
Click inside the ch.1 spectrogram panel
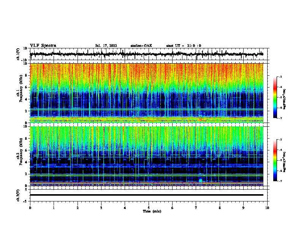(147, 93)
